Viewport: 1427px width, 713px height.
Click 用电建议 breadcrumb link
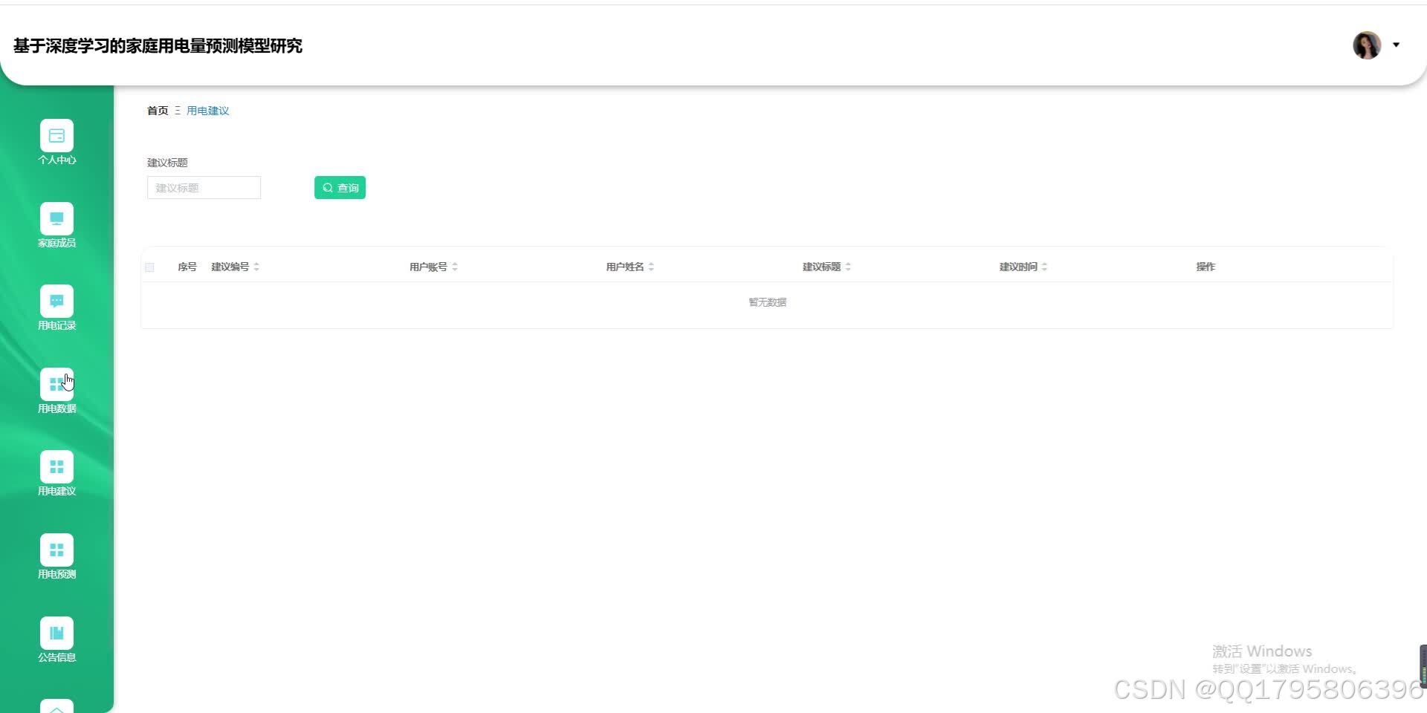pyautogui.click(x=208, y=111)
